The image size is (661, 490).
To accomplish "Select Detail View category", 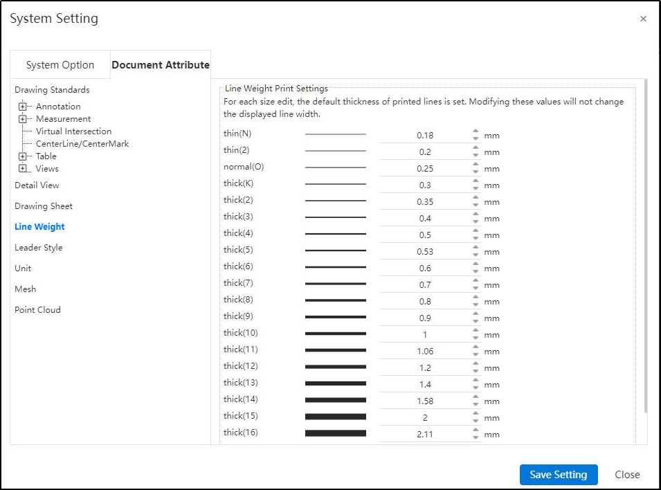I will (37, 185).
